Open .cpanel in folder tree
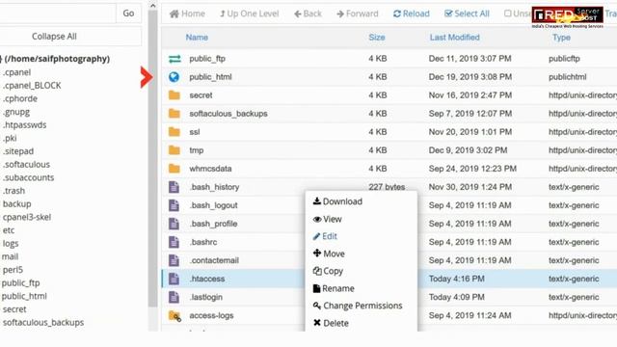 coord(16,72)
